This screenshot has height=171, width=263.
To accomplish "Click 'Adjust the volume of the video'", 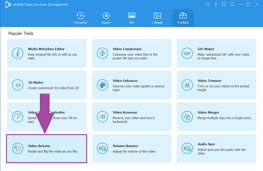I will pos(134,151).
